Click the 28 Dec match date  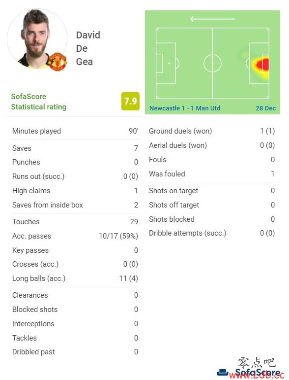(266, 108)
